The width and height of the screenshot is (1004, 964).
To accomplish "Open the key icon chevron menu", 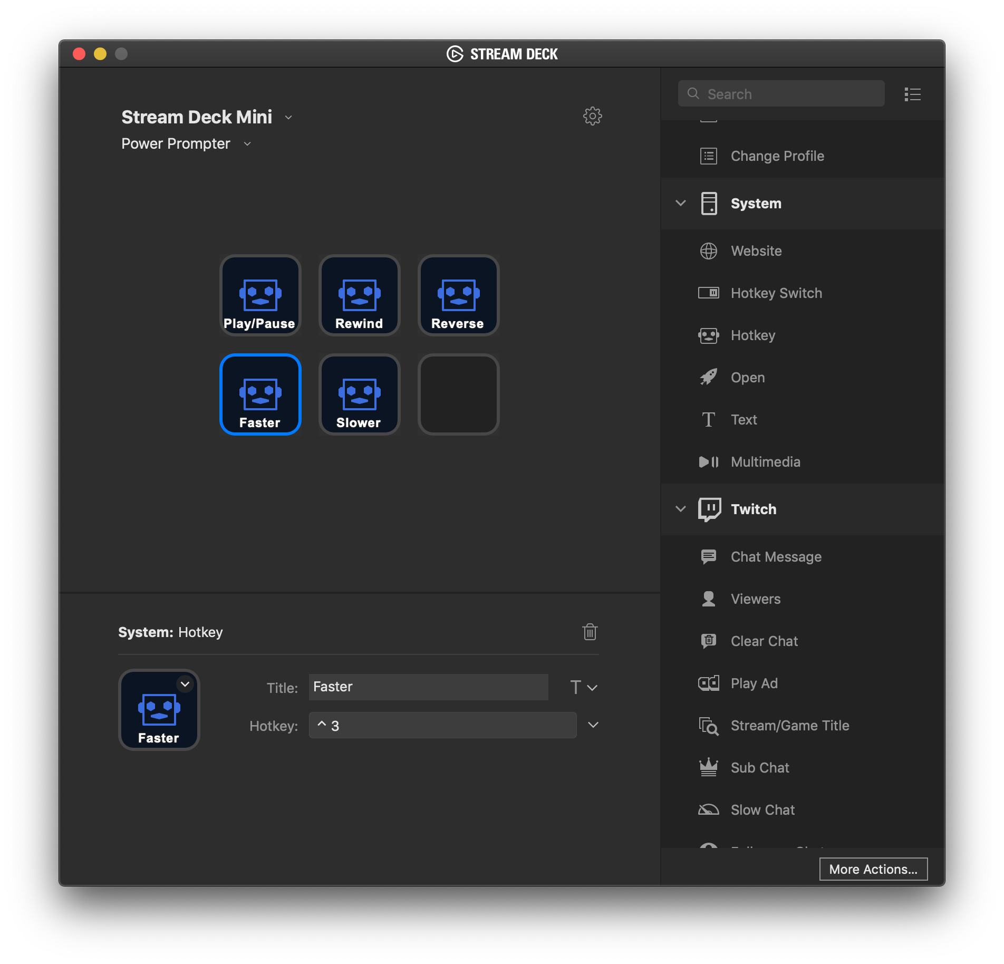I will point(185,684).
